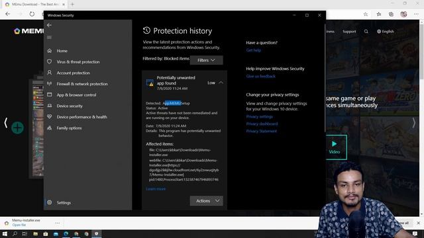Open Account protection section
Viewport: 424px width, 238px height.
click(74, 73)
